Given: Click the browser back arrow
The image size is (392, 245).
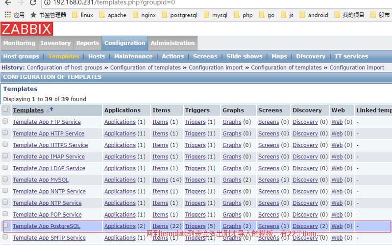Looking at the screenshot, I should (7, 2).
